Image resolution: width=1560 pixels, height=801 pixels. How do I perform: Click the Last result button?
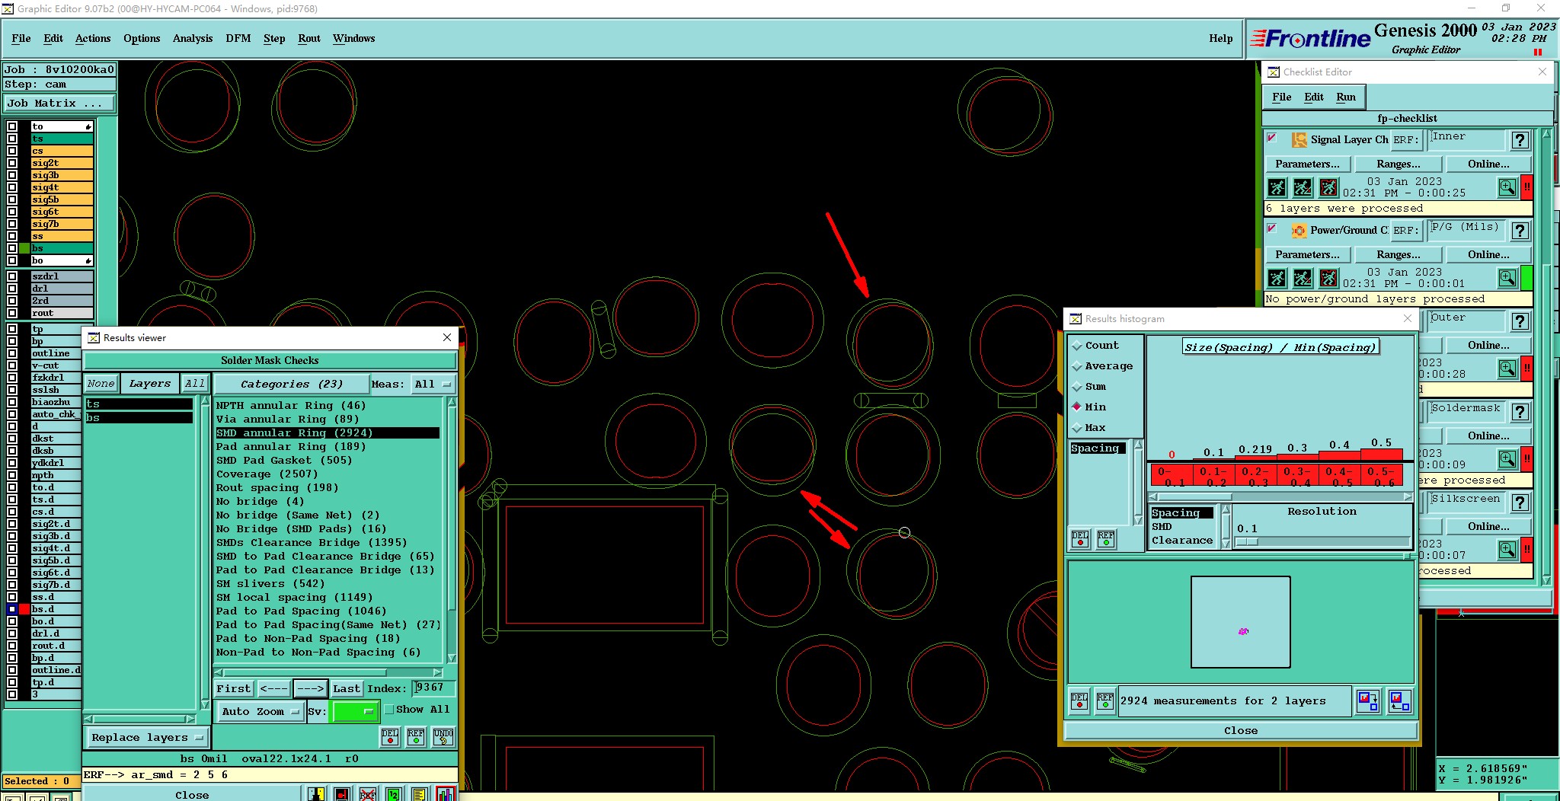pos(347,688)
